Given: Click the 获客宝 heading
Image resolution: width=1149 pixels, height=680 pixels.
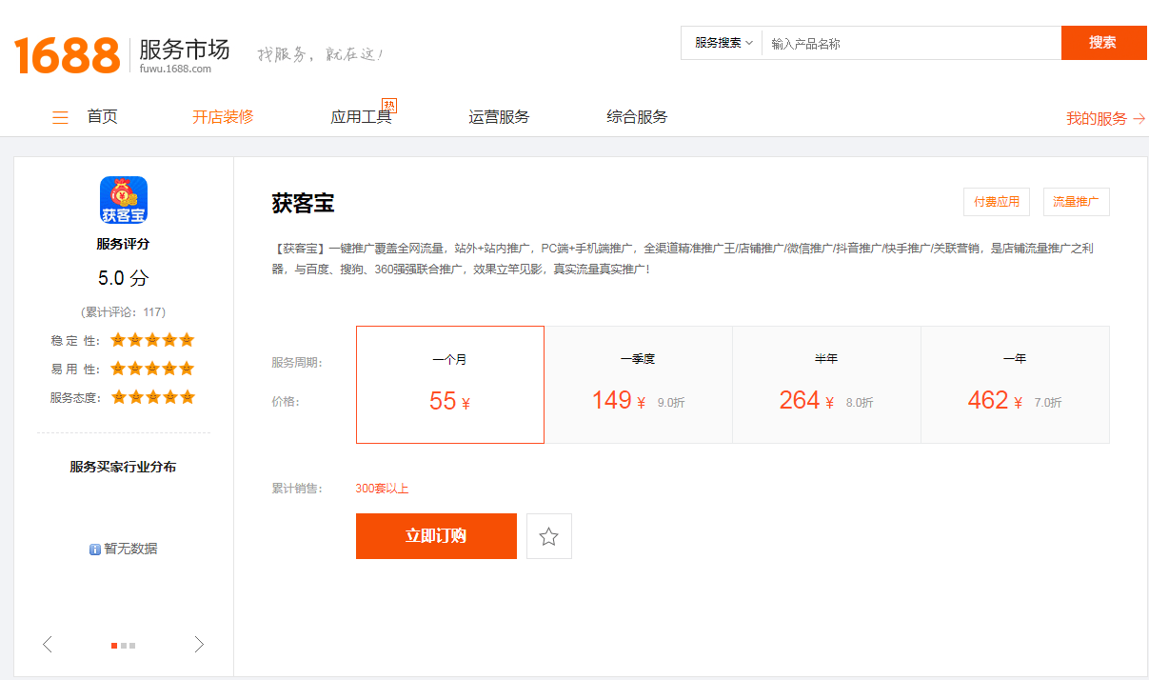Looking at the screenshot, I should (303, 203).
